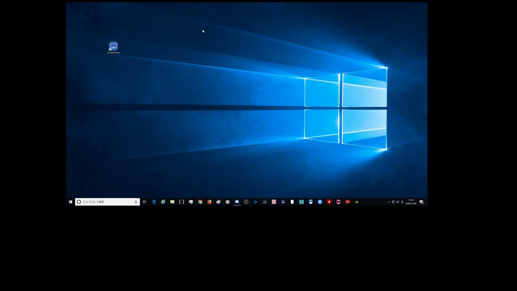Click the taskbar search box
This screenshot has height=291, width=517.
click(x=107, y=202)
